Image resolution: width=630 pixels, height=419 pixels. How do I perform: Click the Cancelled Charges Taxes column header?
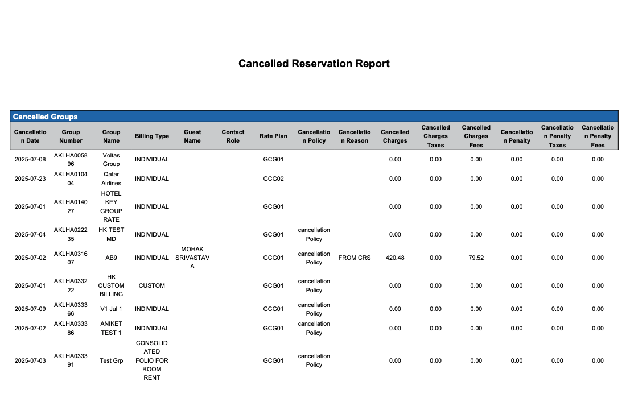point(435,136)
